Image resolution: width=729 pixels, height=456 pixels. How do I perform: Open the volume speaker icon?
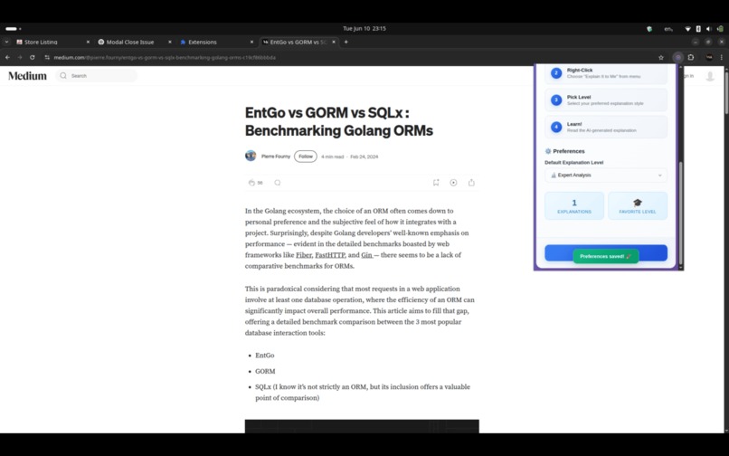point(708,29)
